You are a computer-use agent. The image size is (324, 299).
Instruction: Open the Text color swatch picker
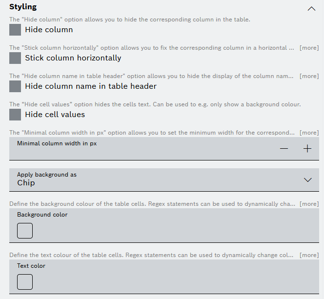click(25, 282)
